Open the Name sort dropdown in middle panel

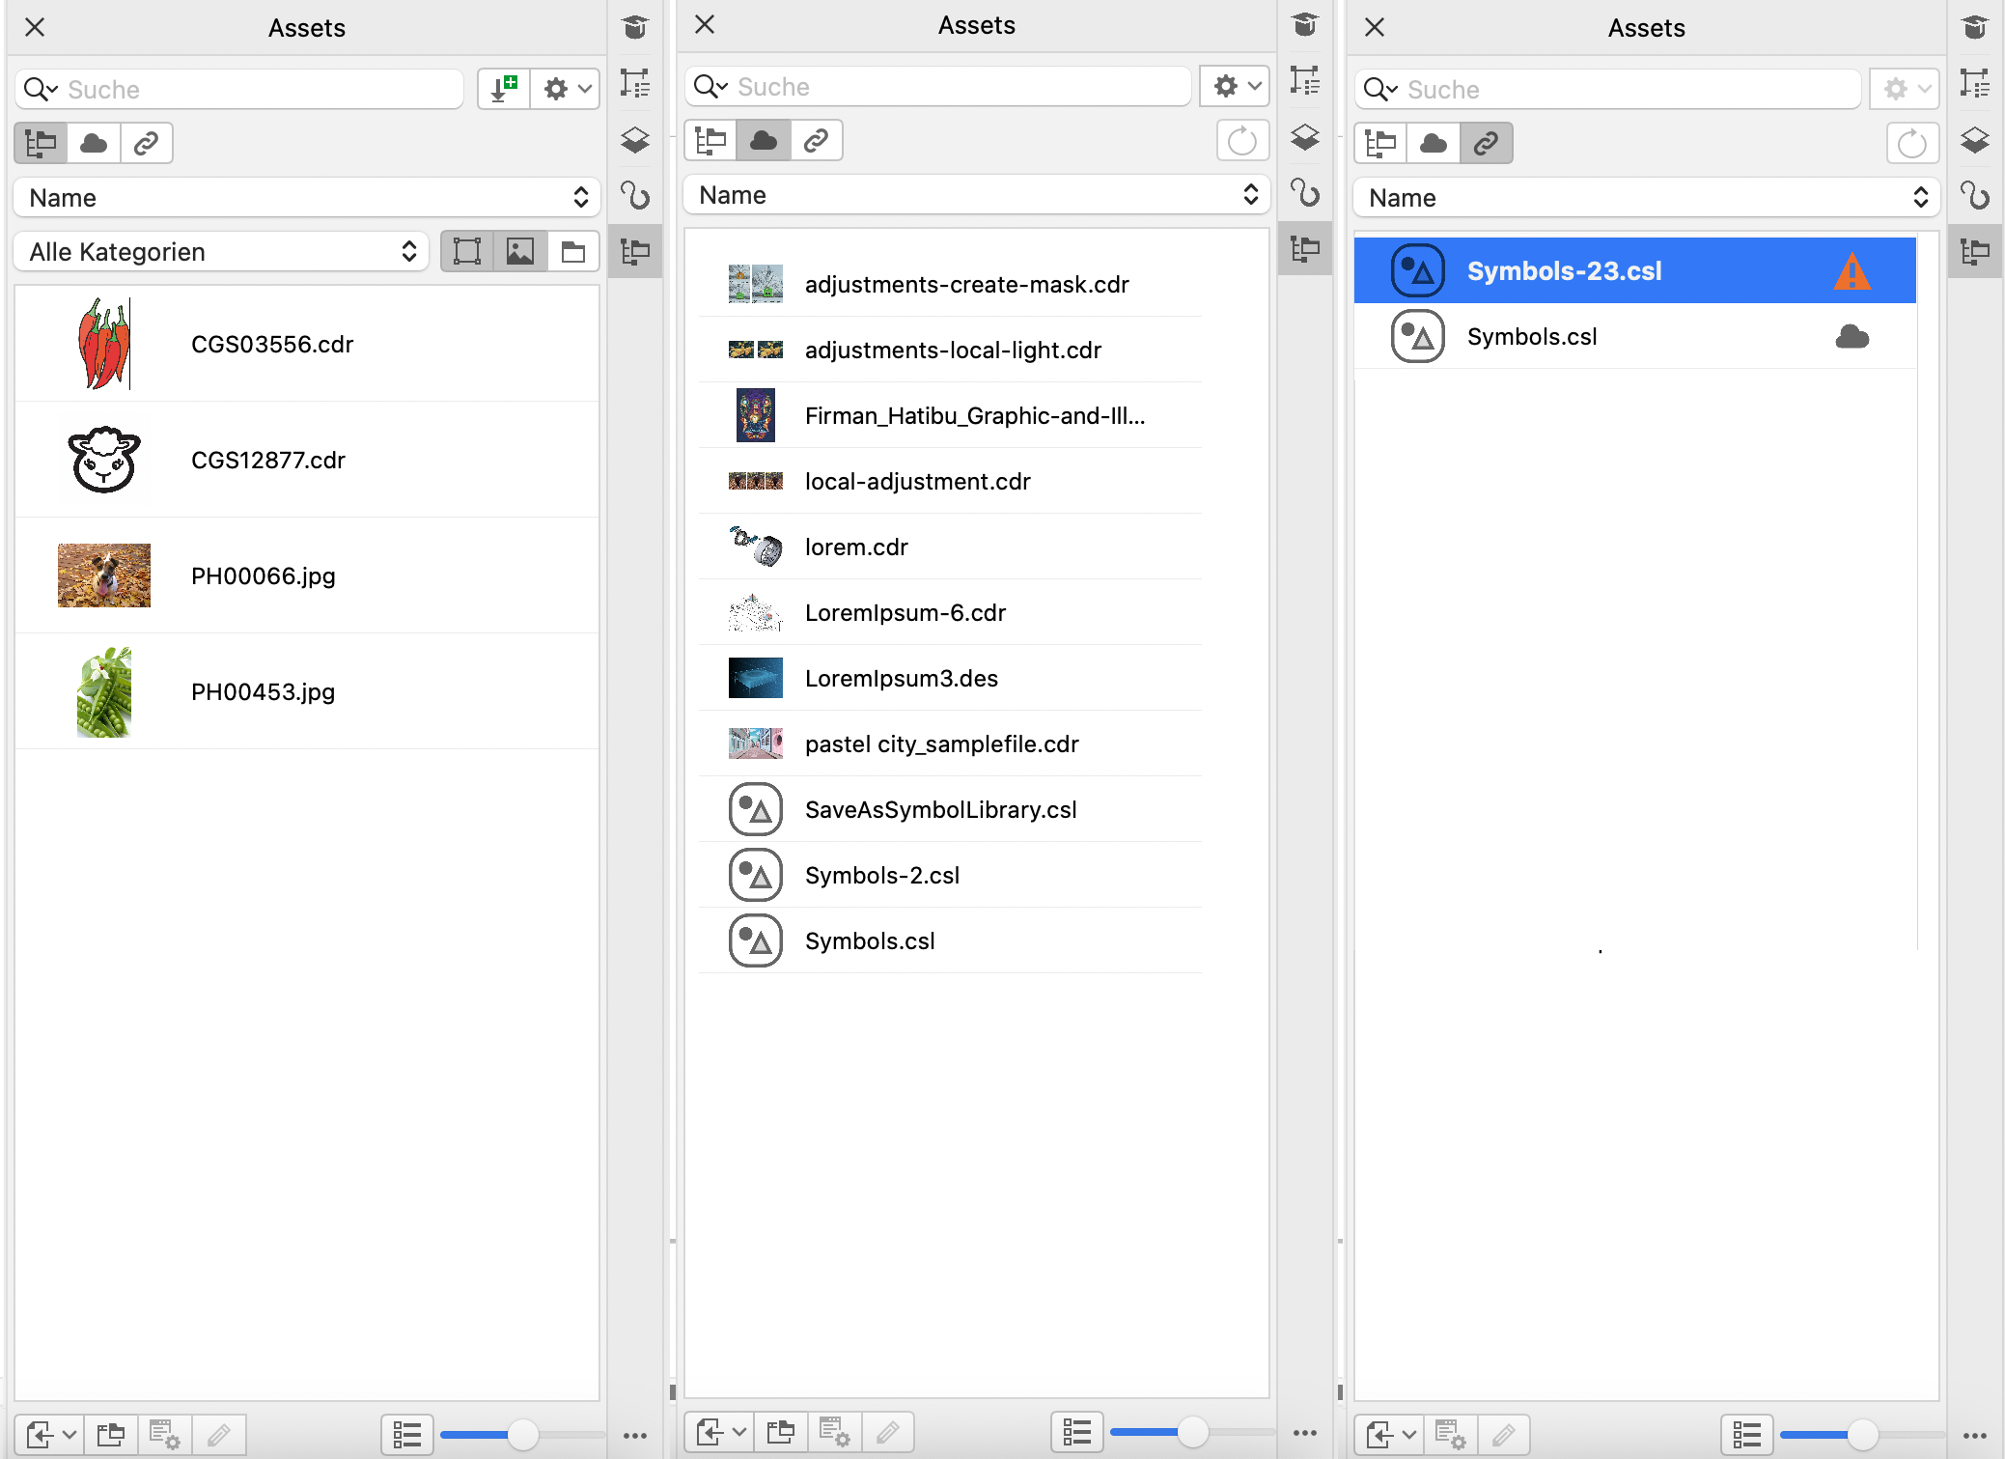[x=975, y=195]
